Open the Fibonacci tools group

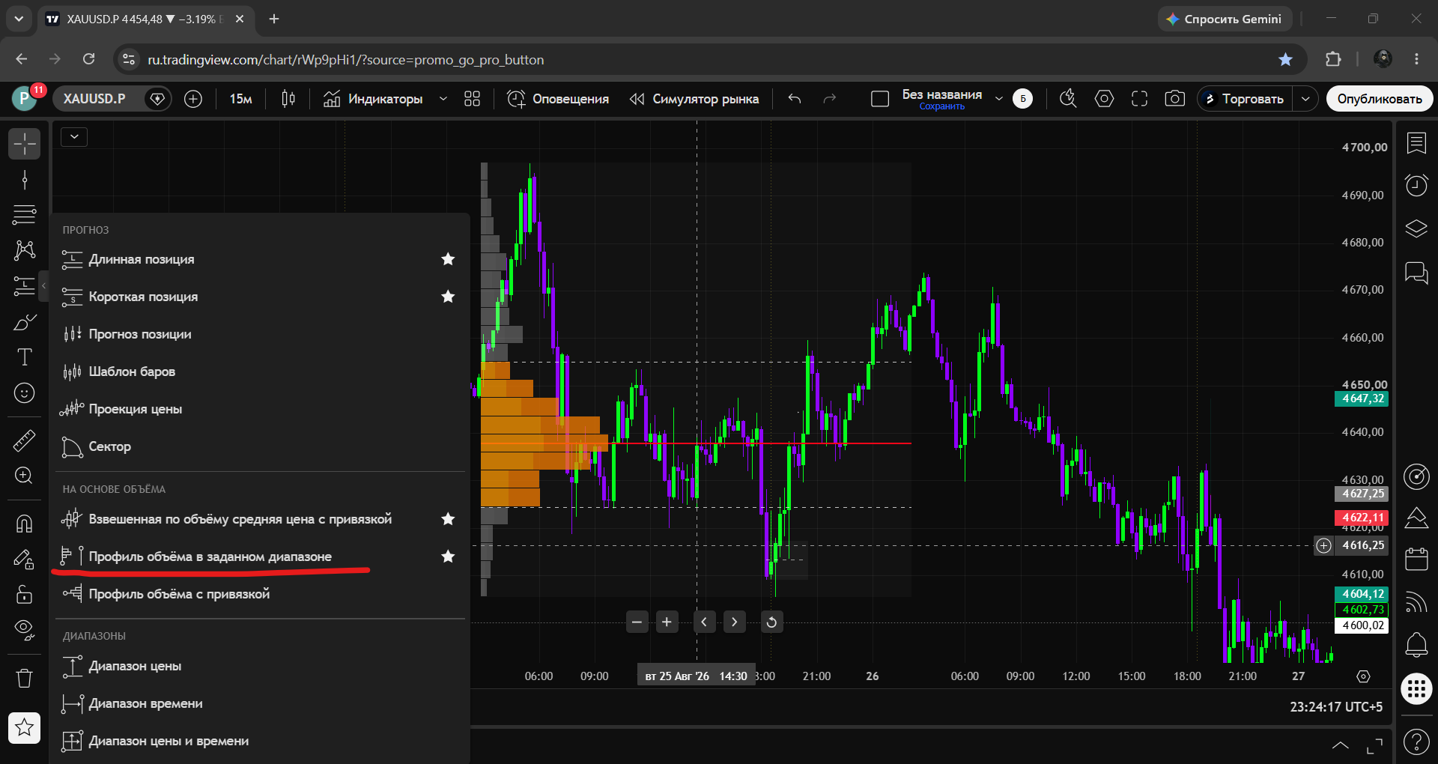pos(24,215)
